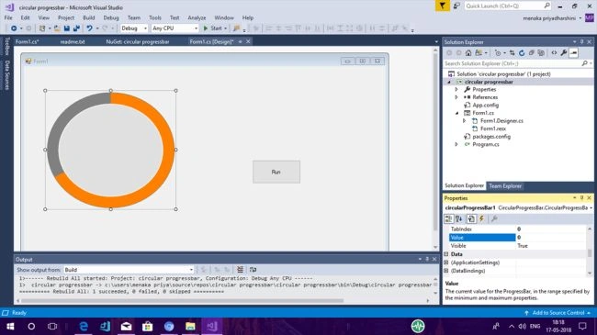Select the circular progress bar control
The height and width of the screenshot is (335, 597).
point(111,150)
